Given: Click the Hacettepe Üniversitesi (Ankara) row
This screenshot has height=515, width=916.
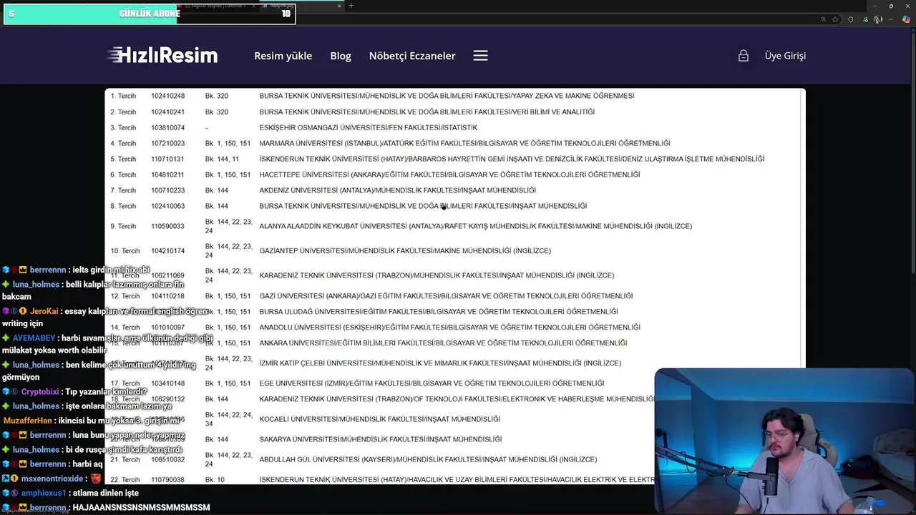Looking at the screenshot, I should click(x=449, y=175).
